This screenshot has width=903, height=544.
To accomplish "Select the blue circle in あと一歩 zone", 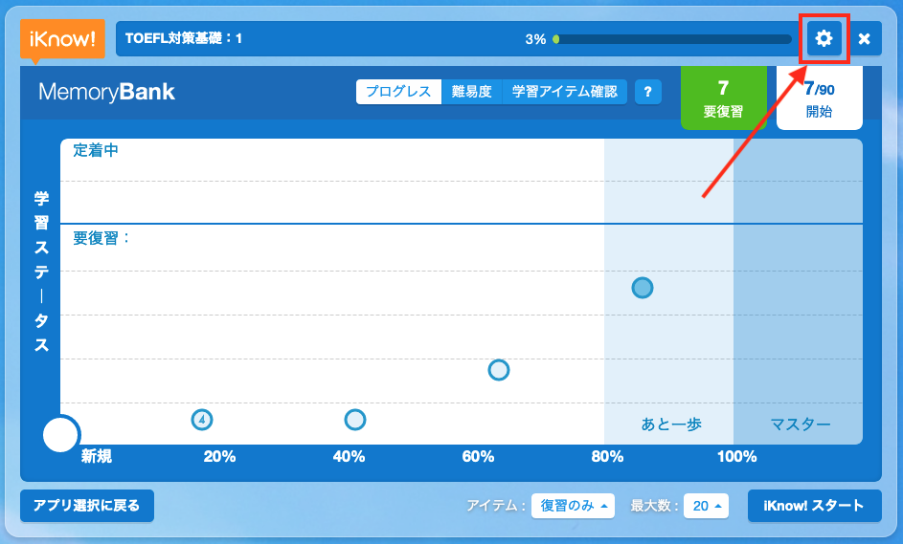I will coord(643,288).
